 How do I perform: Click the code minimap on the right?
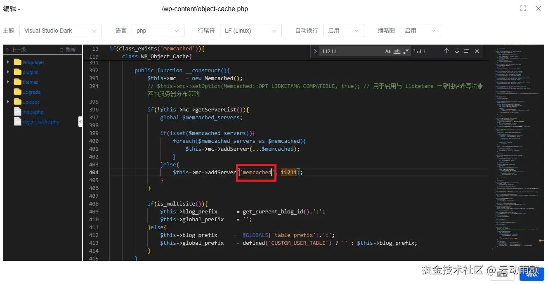pos(516,147)
